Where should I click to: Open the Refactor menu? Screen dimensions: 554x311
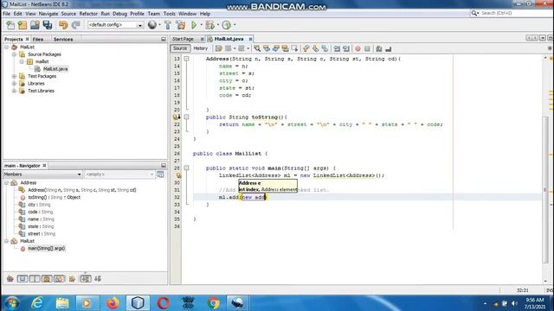pos(88,14)
